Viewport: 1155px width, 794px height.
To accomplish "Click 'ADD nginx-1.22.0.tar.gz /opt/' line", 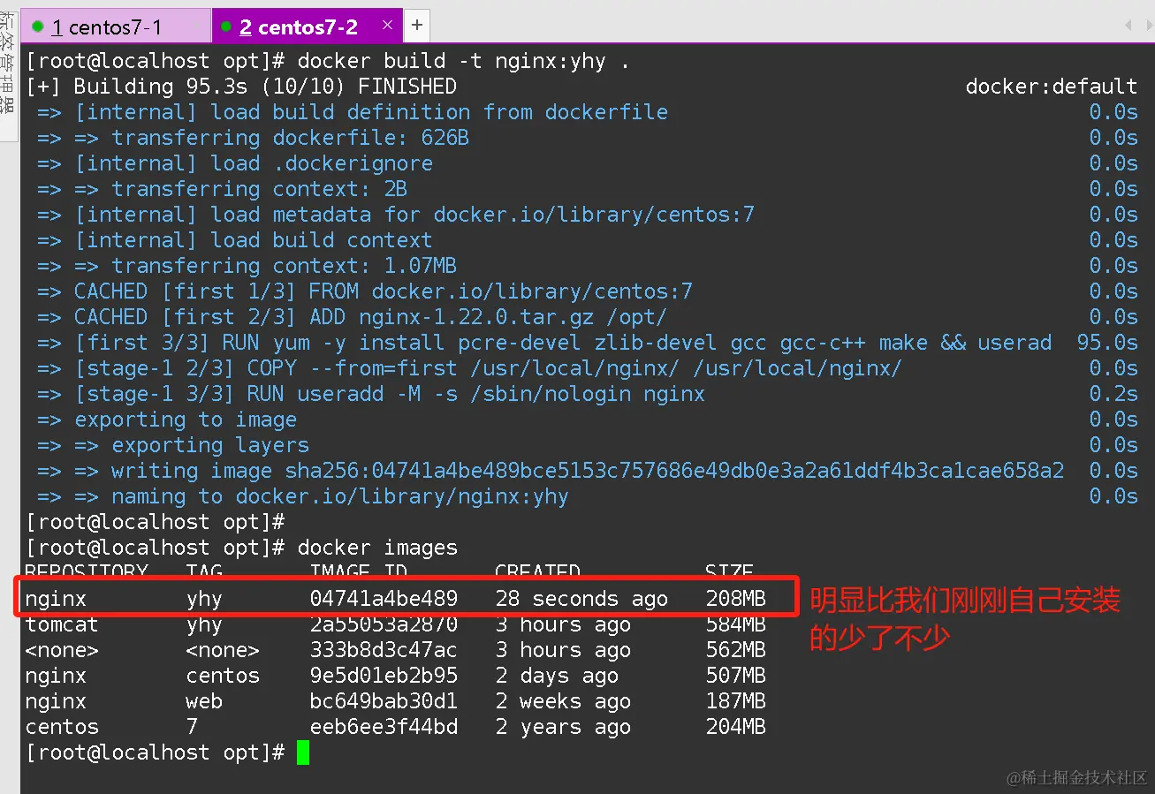I will pyautogui.click(x=353, y=317).
